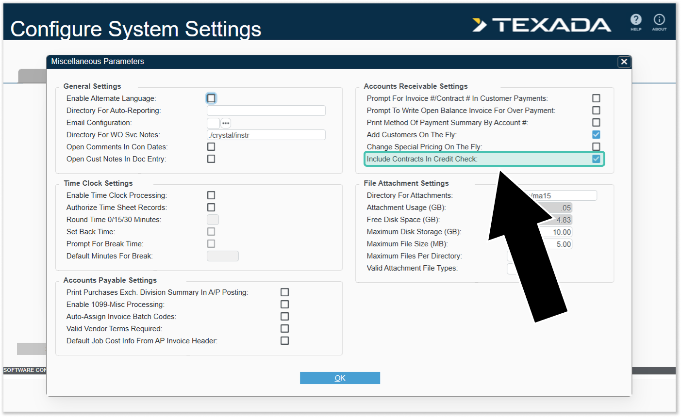Close the Miscellaneous Parameters dialog
Image resolution: width=681 pixels, height=417 pixels.
pyautogui.click(x=624, y=62)
